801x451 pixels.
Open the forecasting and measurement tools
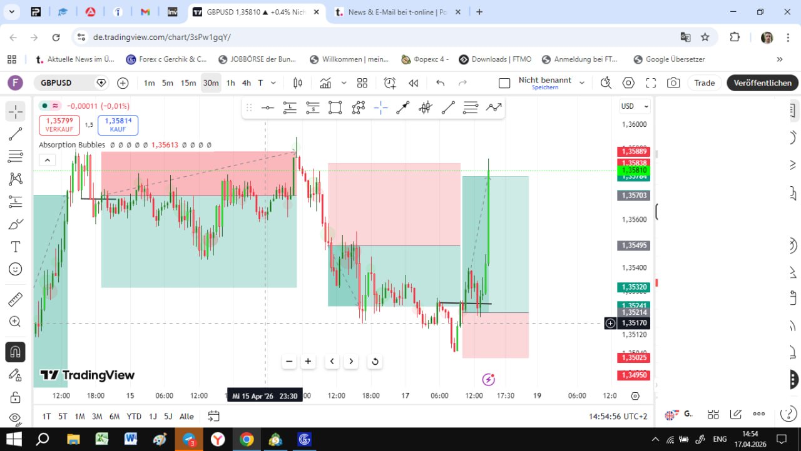coord(15,201)
